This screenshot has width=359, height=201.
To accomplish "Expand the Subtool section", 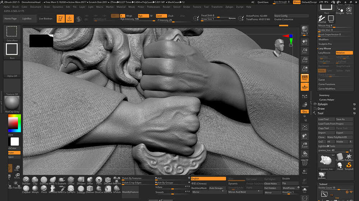I will pyautogui.click(x=323, y=184).
